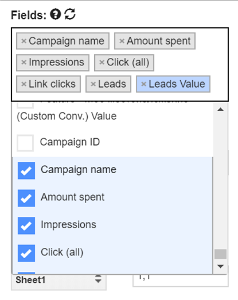Click the input field beside Sheet1

tap(181, 280)
